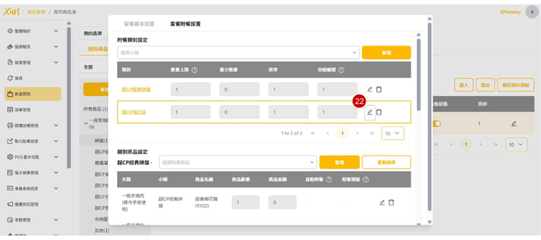Click the 更新排序 button
Viewport: 541px width, 240px height.
click(x=386, y=162)
